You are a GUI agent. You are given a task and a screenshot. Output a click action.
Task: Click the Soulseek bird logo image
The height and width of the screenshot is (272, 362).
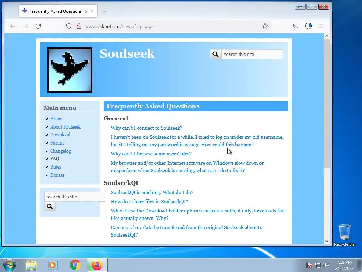click(70, 70)
